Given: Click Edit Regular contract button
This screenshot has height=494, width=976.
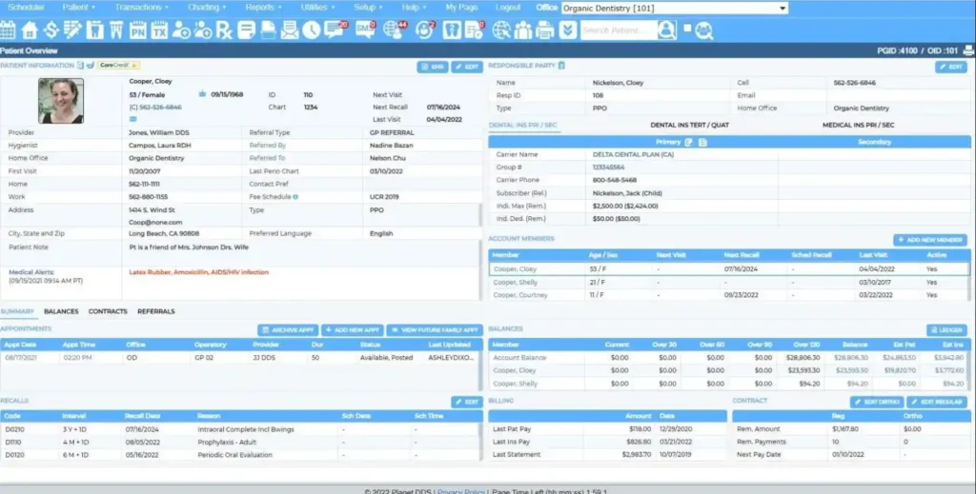Looking at the screenshot, I should coord(937,402).
